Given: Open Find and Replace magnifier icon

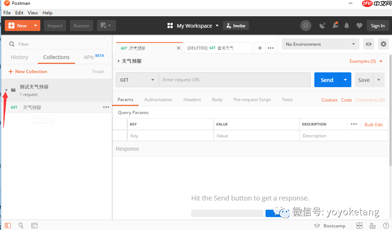Looking at the screenshot, I should pyautogui.click(x=21, y=226).
